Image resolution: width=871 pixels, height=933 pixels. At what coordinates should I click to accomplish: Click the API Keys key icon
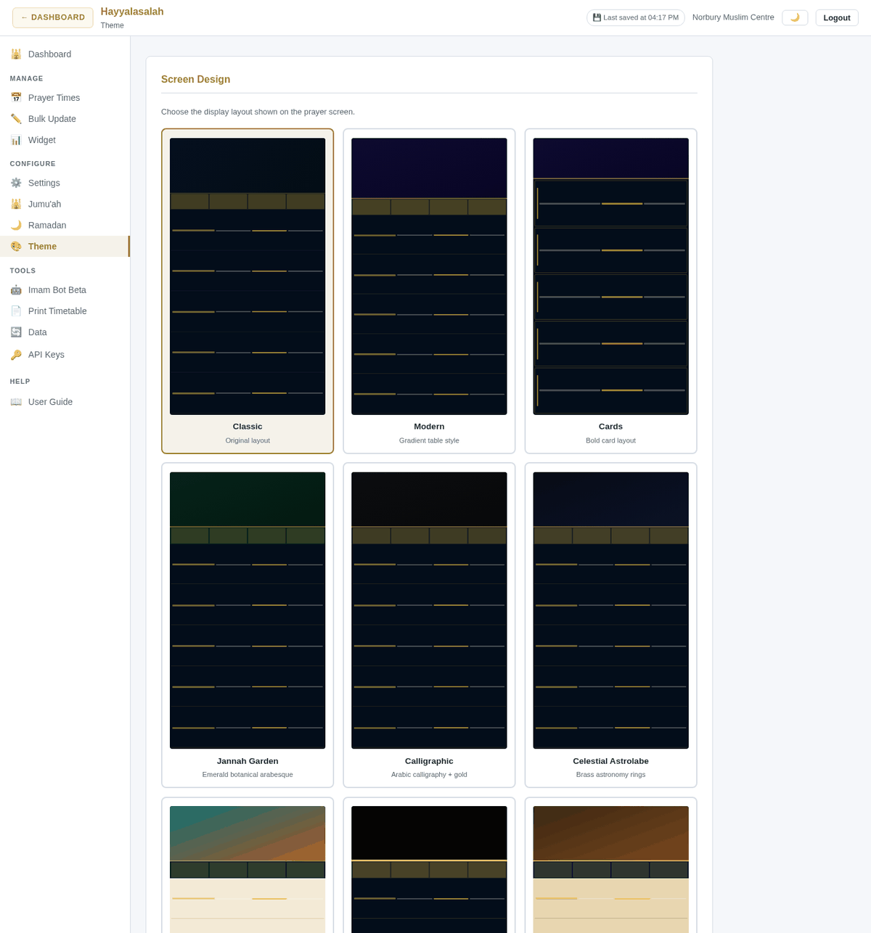click(16, 354)
